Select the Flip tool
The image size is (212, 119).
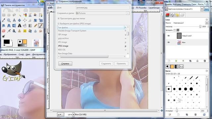pyautogui.click(x=14, y=25)
